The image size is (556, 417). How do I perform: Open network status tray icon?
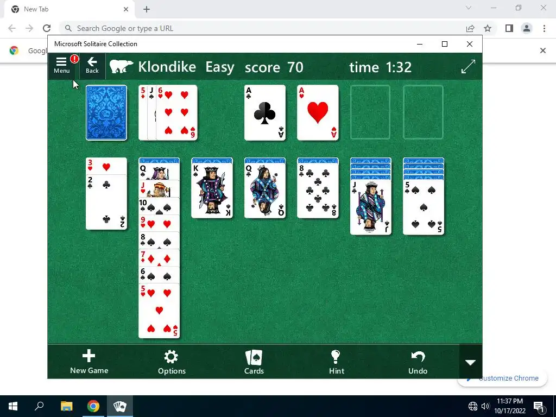pos(473,406)
